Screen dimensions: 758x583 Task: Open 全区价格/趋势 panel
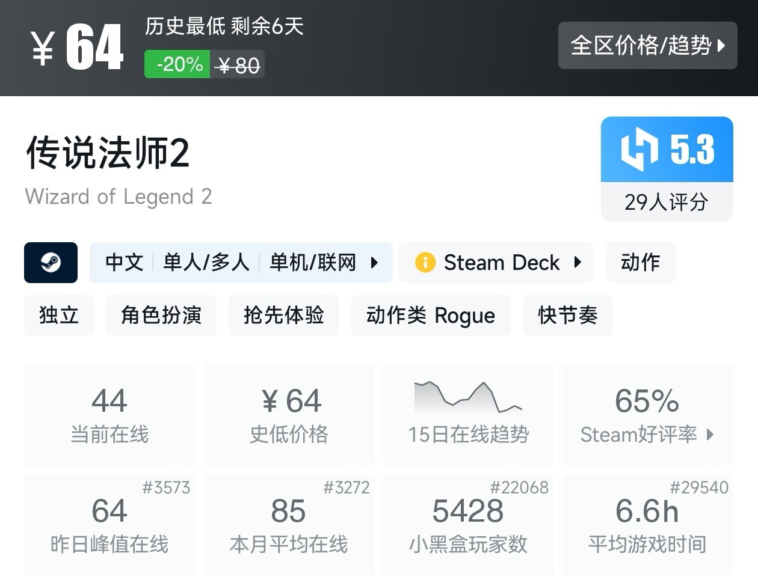point(648,46)
